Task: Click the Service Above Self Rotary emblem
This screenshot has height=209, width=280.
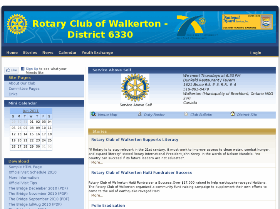Action: 135,87
